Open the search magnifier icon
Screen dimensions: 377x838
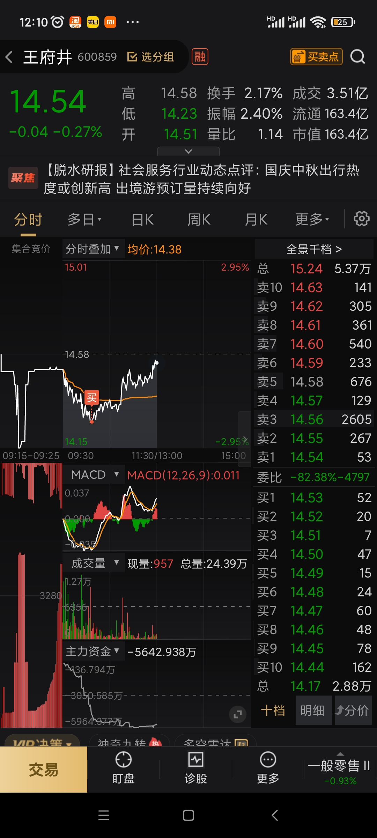(x=357, y=57)
